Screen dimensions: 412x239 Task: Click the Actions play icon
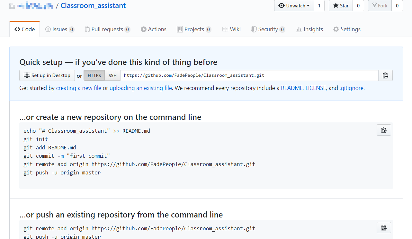coord(143,29)
